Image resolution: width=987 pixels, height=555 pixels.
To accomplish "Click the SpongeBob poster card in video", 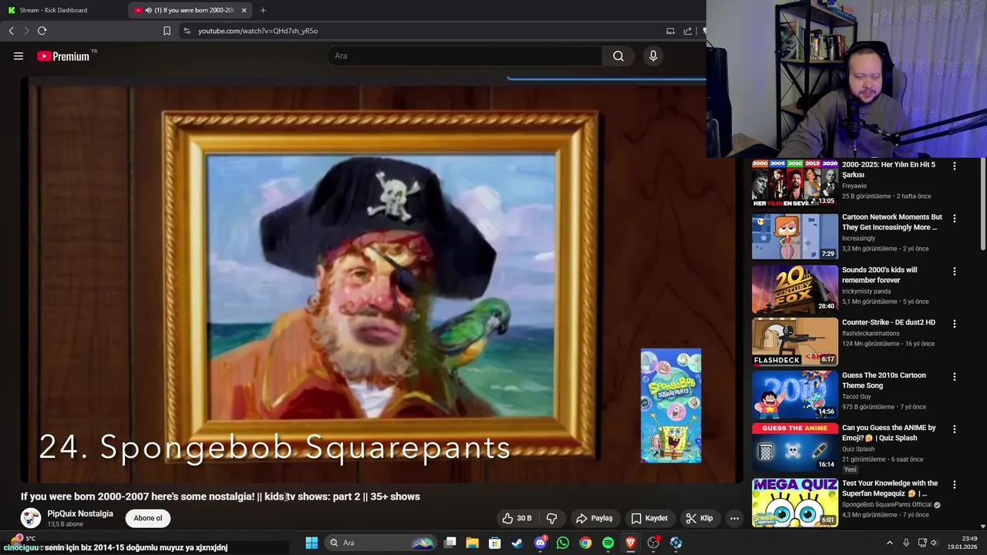I will 671,406.
